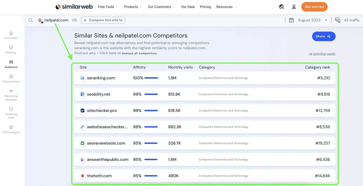Select the 490K monthly visits value

pyautogui.click(x=173, y=176)
